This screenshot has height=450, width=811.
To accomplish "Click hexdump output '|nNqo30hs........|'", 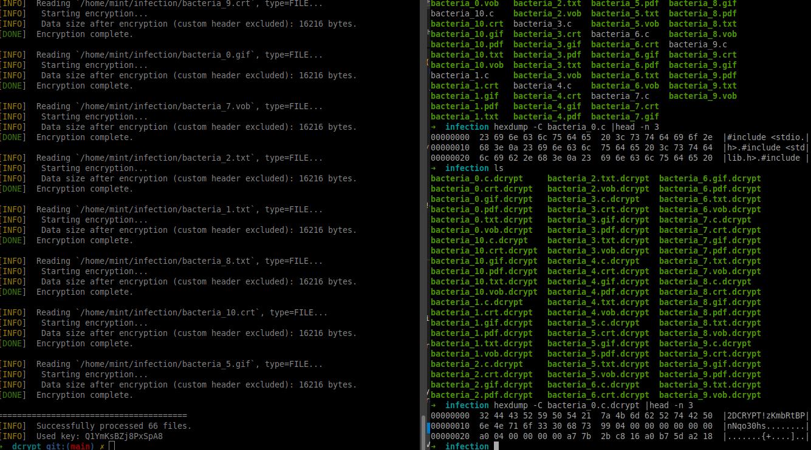I will click(x=766, y=426).
